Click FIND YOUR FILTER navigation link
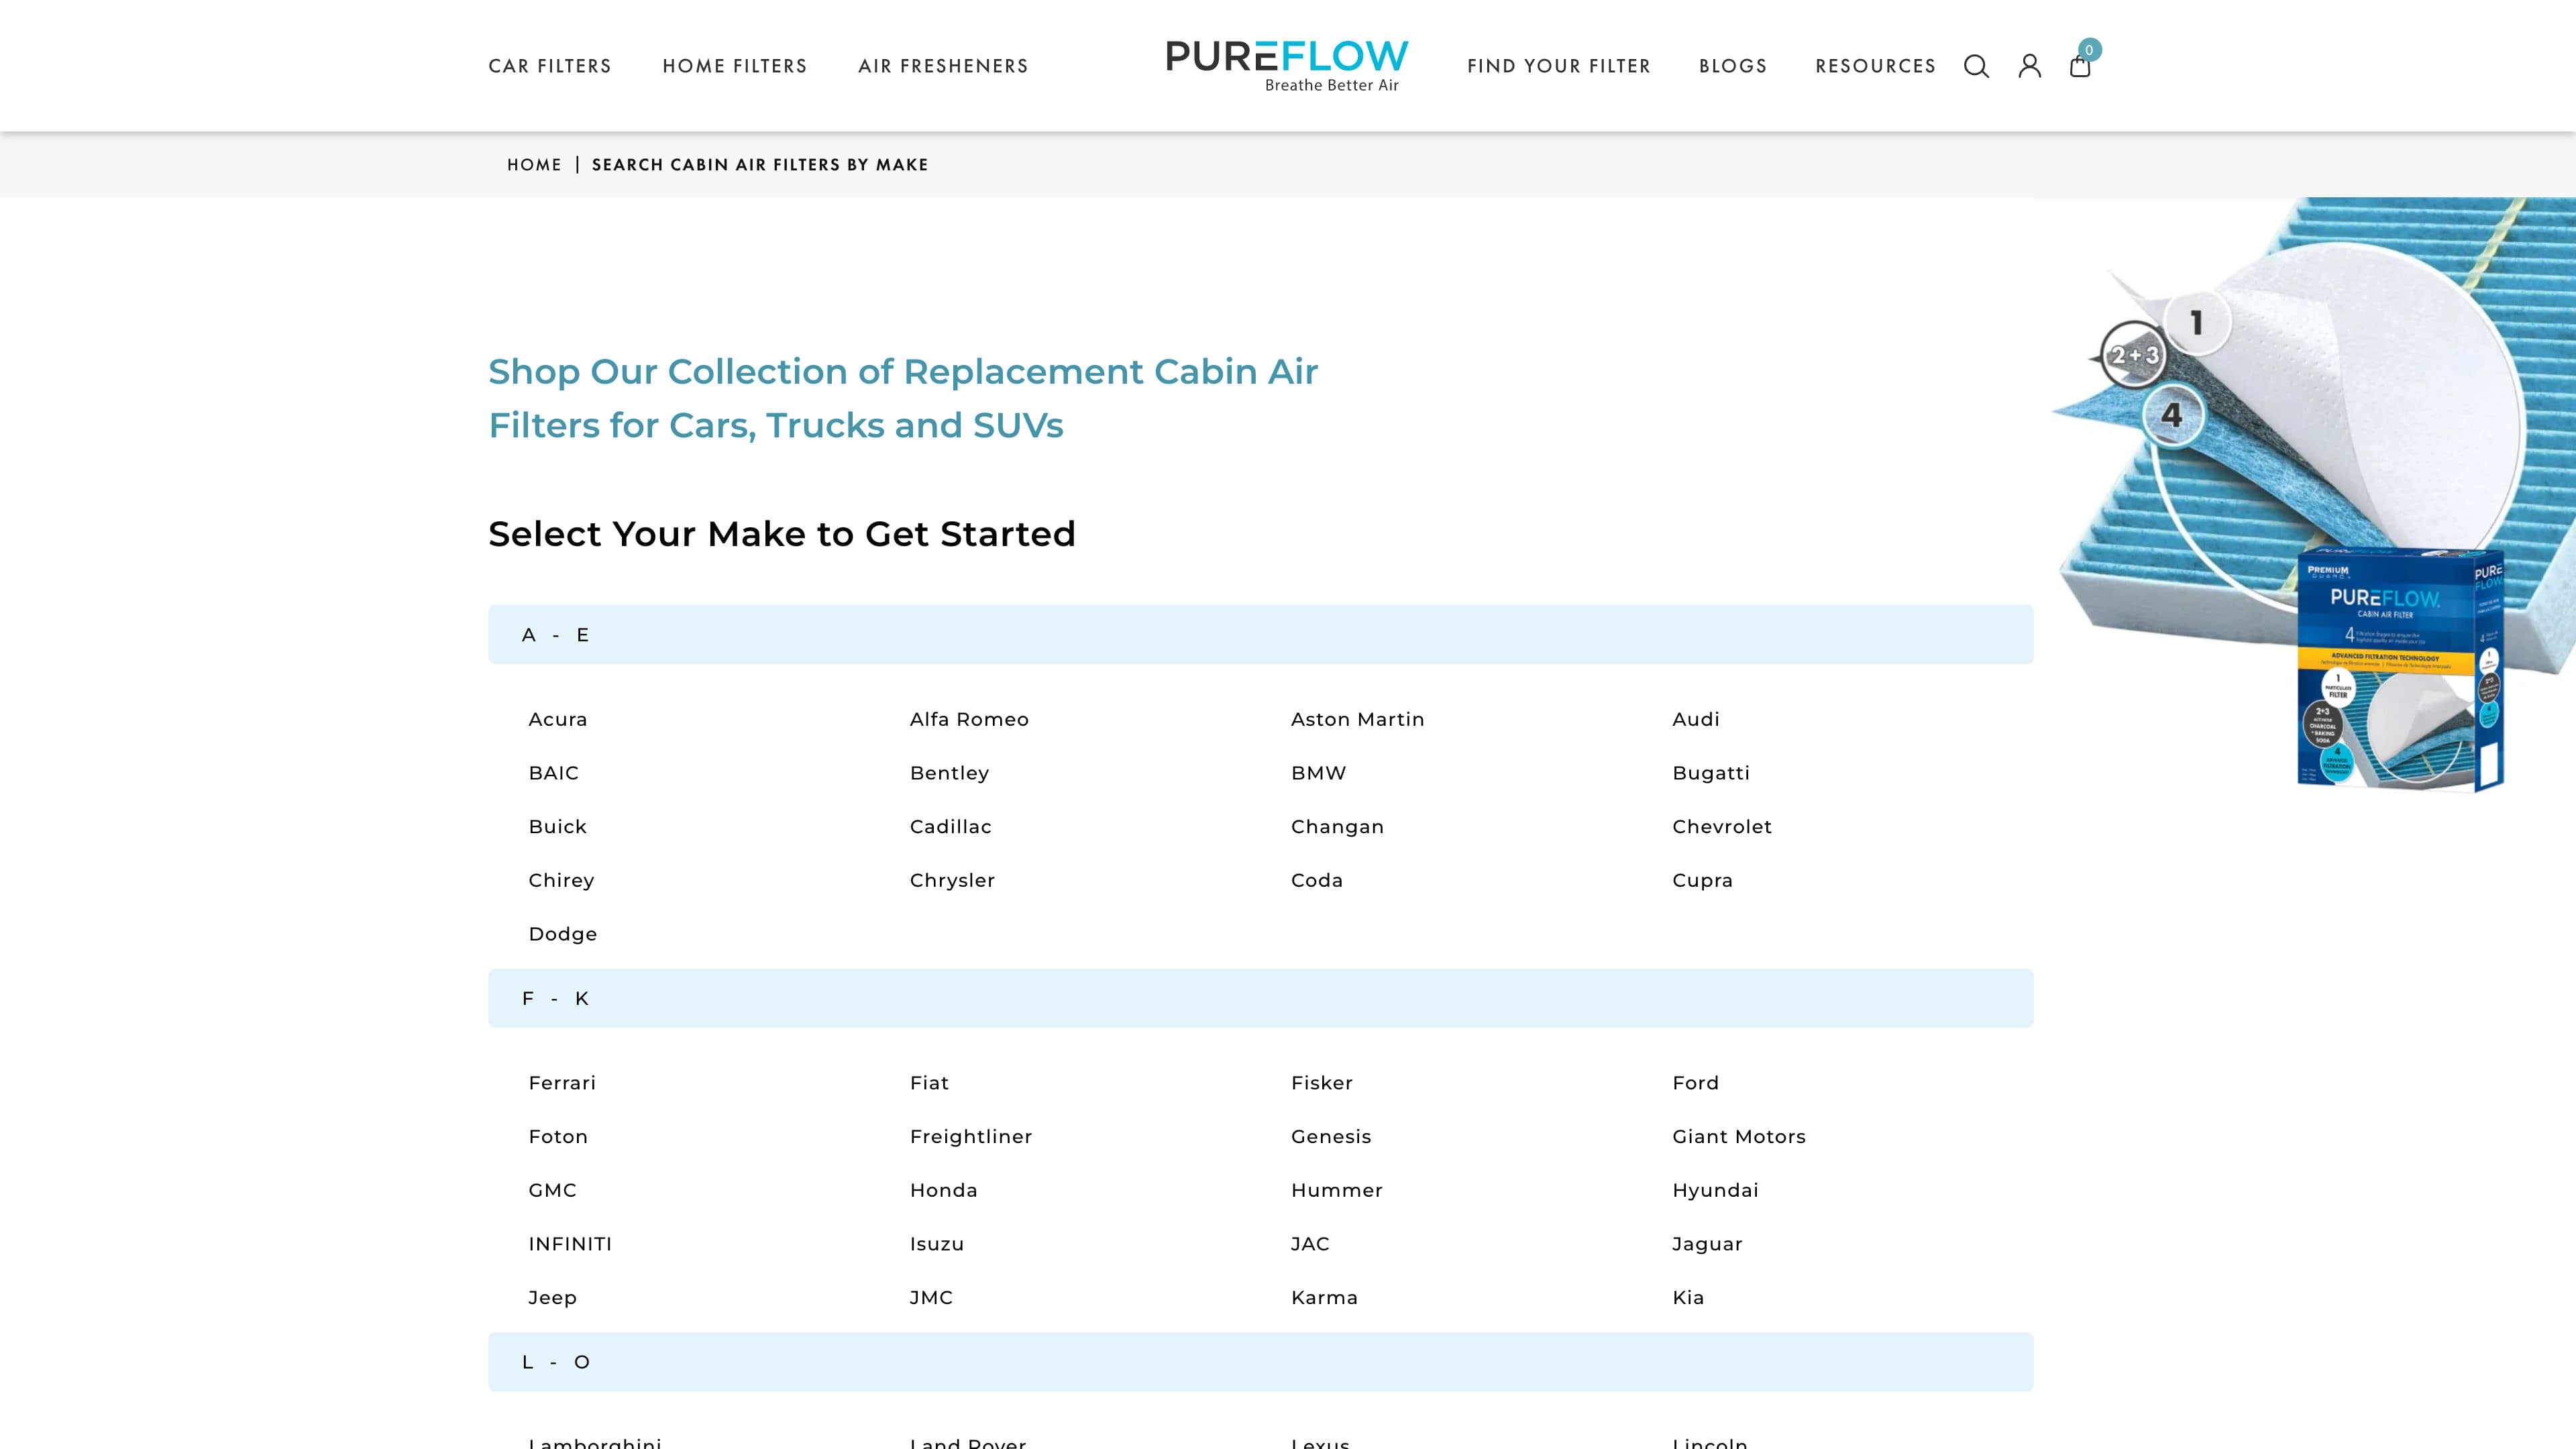The width and height of the screenshot is (2576, 1449). point(1558,66)
